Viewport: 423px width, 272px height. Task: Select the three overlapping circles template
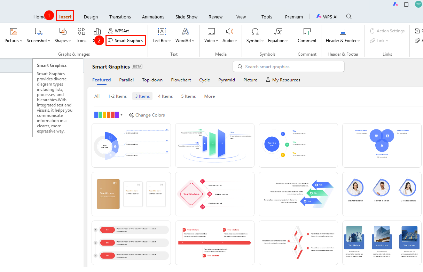(382, 145)
